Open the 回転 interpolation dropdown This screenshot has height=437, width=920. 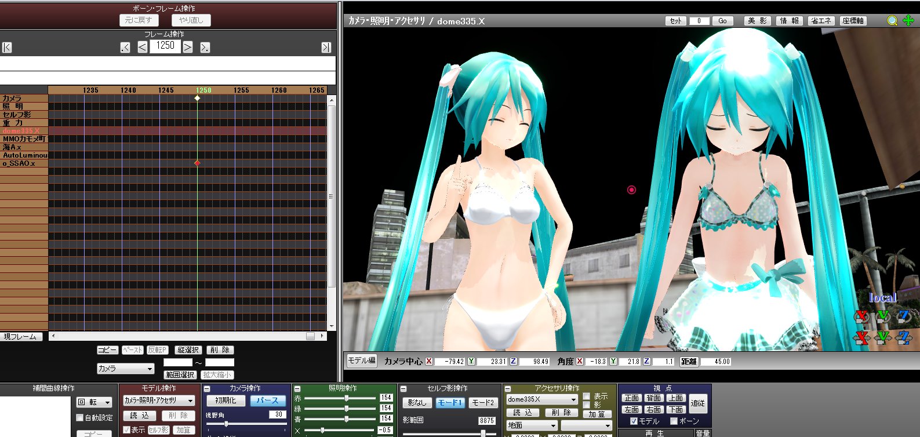[x=94, y=402]
